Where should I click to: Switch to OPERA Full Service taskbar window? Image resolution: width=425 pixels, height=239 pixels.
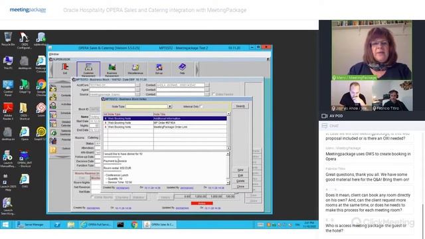coord(96,224)
